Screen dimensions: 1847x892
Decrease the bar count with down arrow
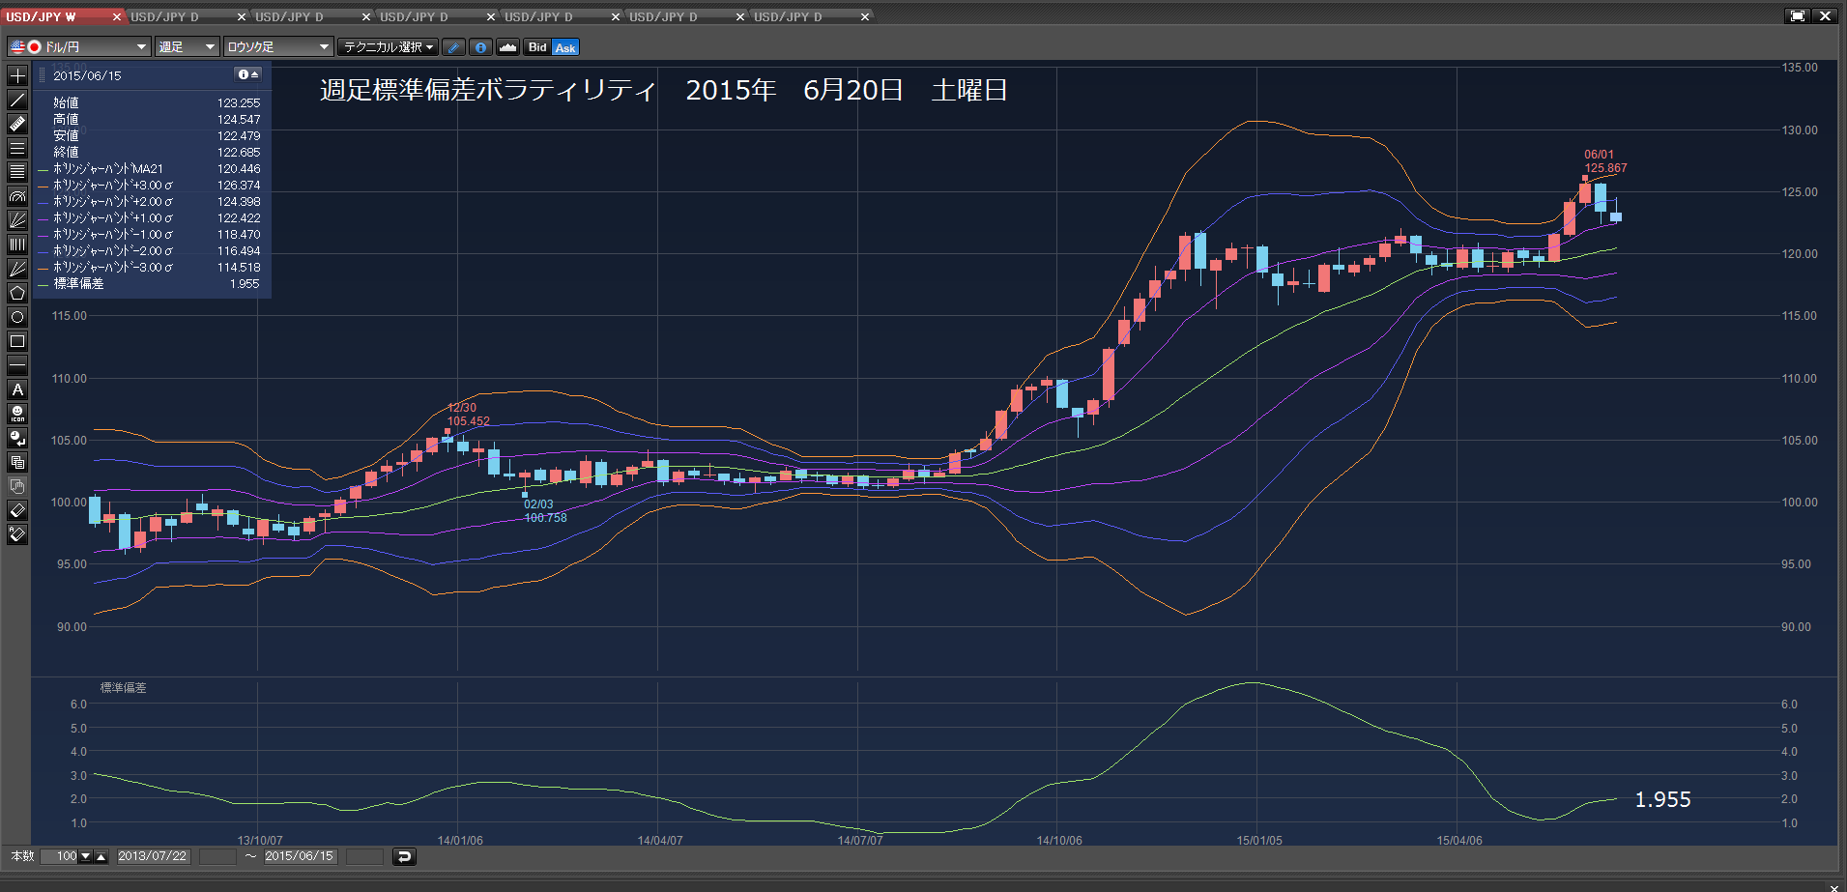click(x=85, y=856)
